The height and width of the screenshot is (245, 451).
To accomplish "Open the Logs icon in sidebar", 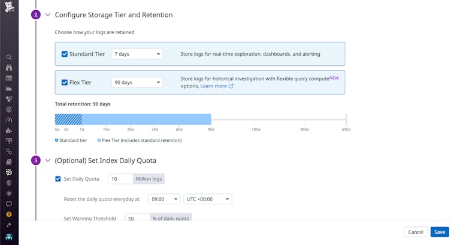I will pyautogui.click(x=9, y=172).
